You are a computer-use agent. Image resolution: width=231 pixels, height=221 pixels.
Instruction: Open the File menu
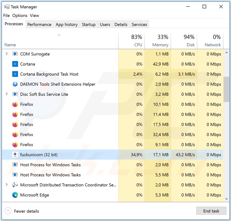tap(6, 16)
